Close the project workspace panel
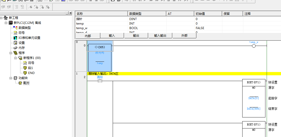 click(70, 13)
